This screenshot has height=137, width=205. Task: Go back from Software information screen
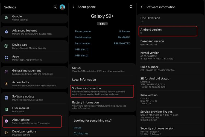point(142,7)
